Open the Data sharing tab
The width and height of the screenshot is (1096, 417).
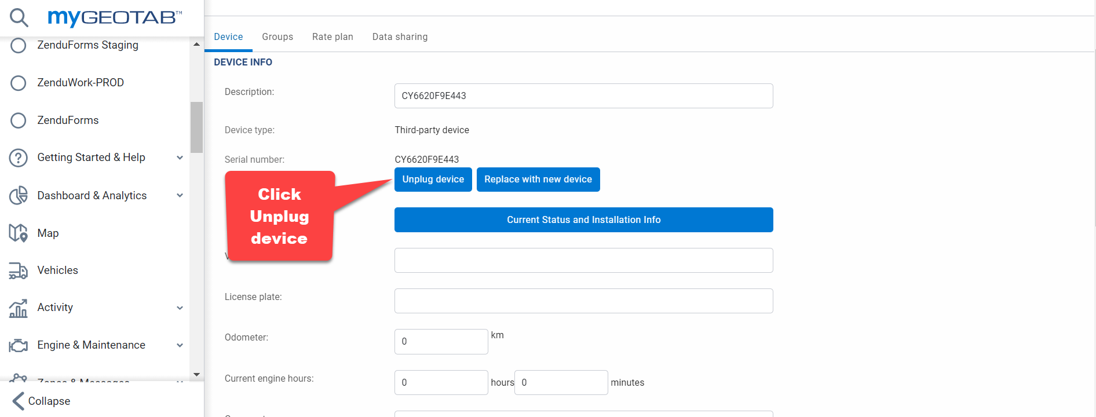400,37
